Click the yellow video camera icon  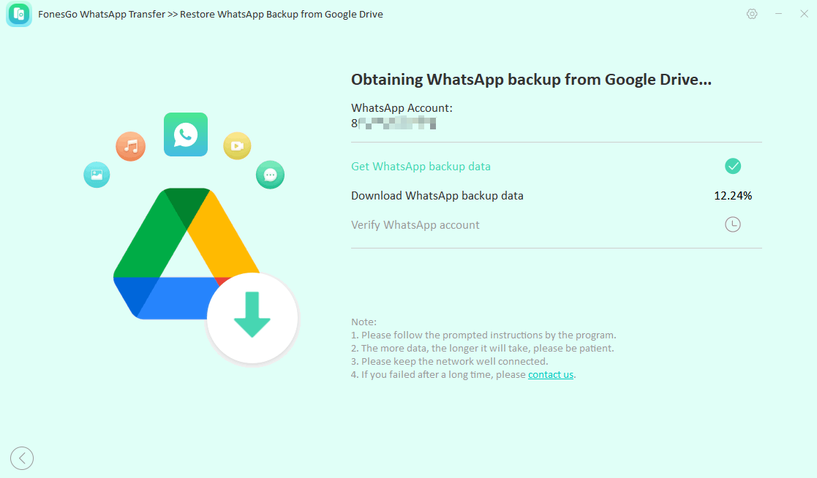(237, 145)
